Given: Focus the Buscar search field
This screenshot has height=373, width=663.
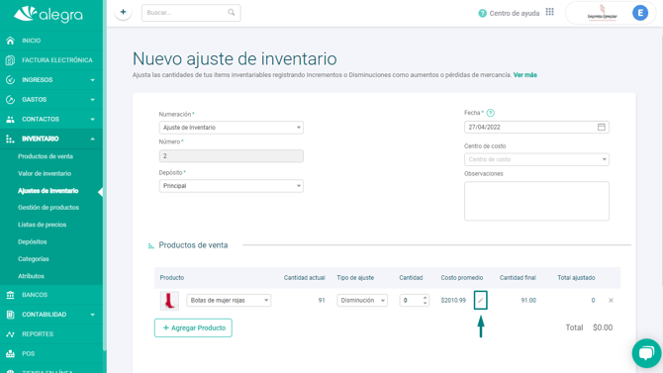Looking at the screenshot, I should [x=191, y=13].
